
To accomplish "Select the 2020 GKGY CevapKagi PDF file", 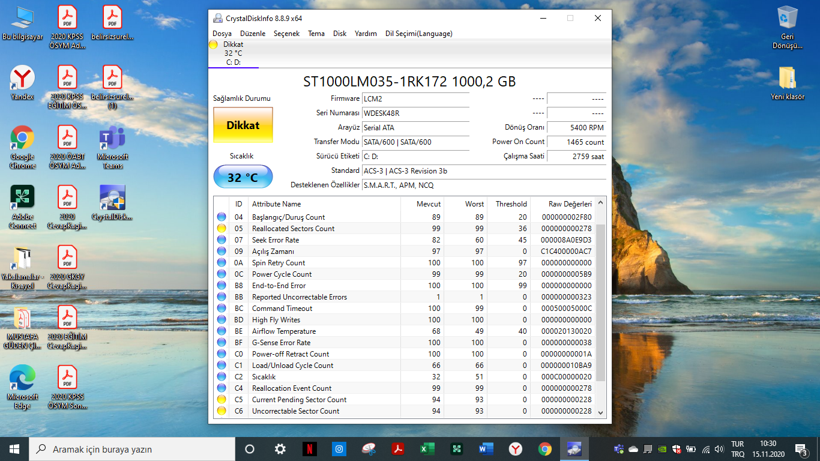I will point(67,268).
